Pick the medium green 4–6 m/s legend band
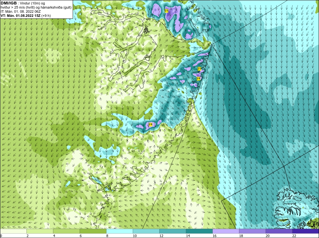Screen dimensions: 319x238 pos(66,231)
